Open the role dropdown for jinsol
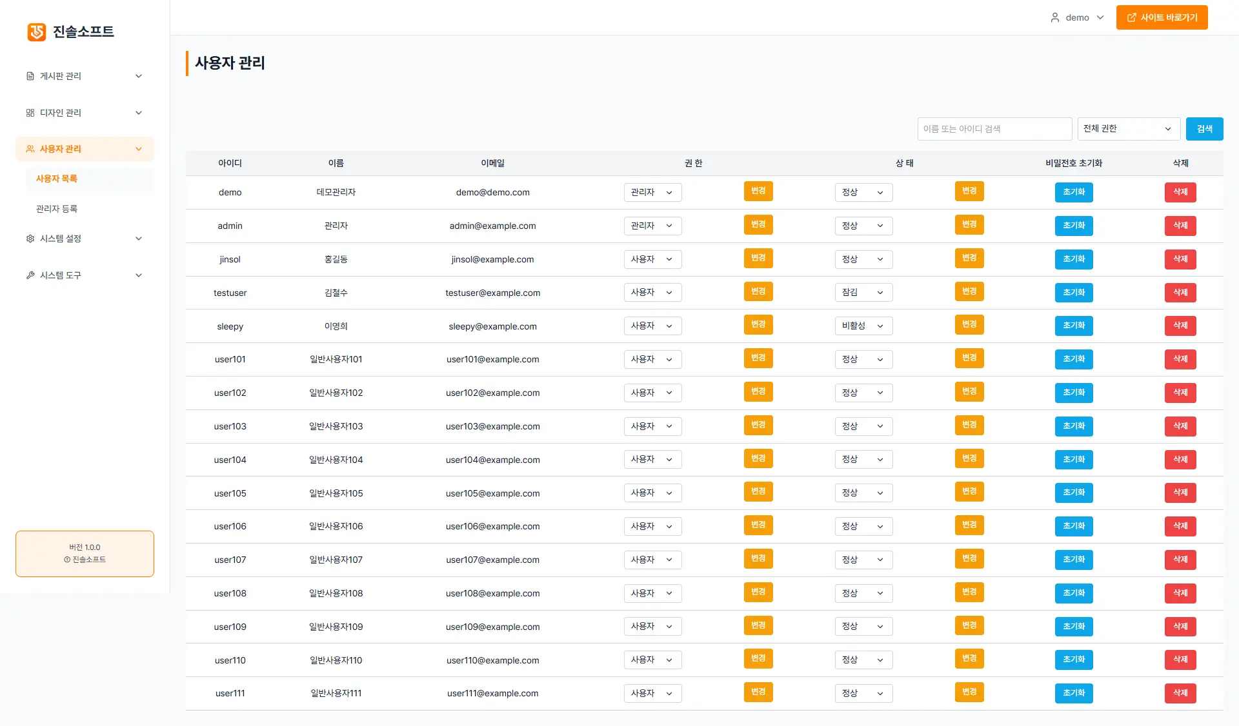The height and width of the screenshot is (726, 1239). 652,259
